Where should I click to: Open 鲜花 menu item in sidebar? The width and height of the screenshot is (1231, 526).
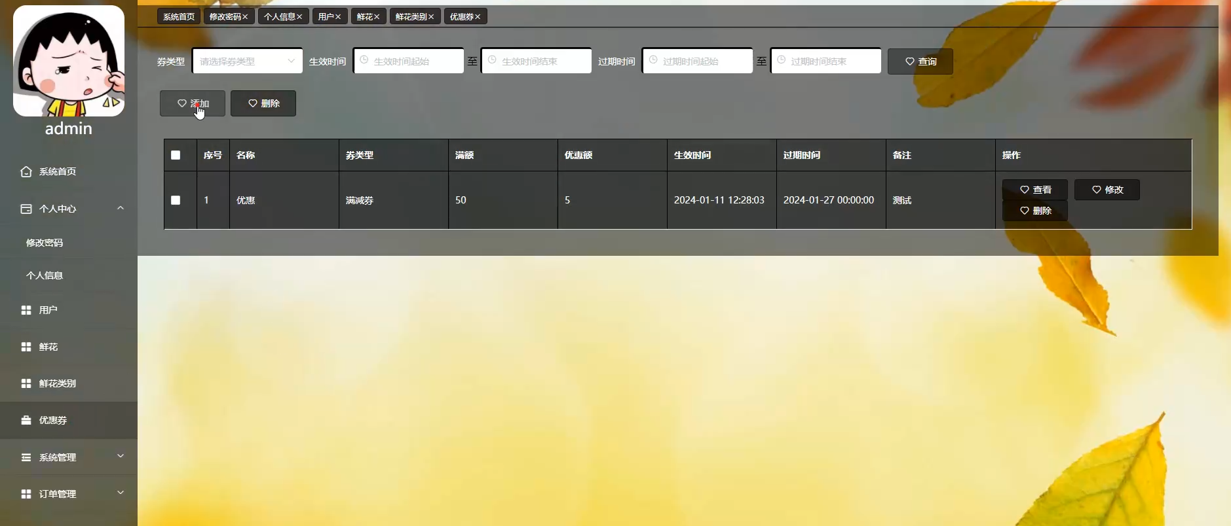(69, 347)
